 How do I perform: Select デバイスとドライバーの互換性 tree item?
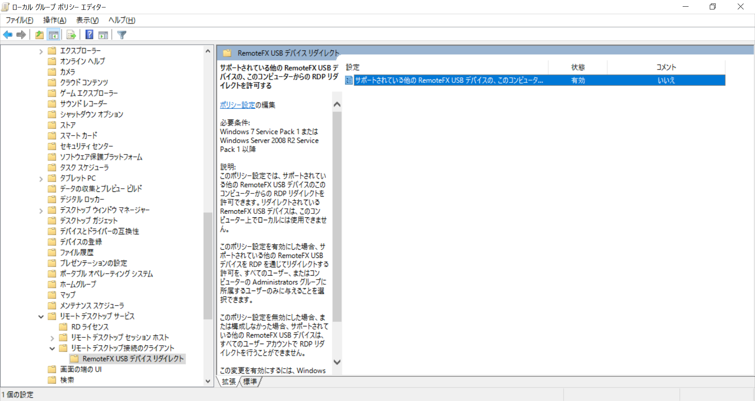click(x=99, y=231)
